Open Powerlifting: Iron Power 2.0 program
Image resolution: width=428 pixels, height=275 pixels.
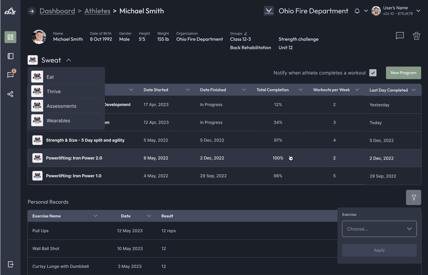[74, 158]
